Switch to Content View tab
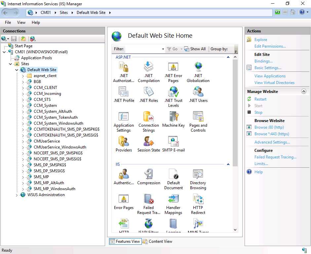This screenshot has width=311, height=254. pos(158,241)
